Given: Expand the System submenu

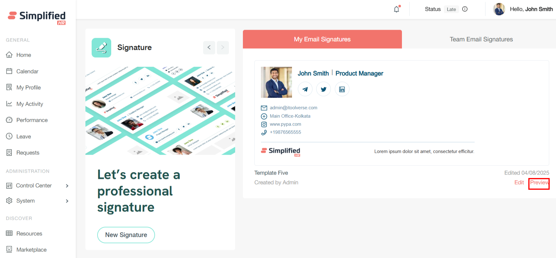Looking at the screenshot, I should 67,201.
